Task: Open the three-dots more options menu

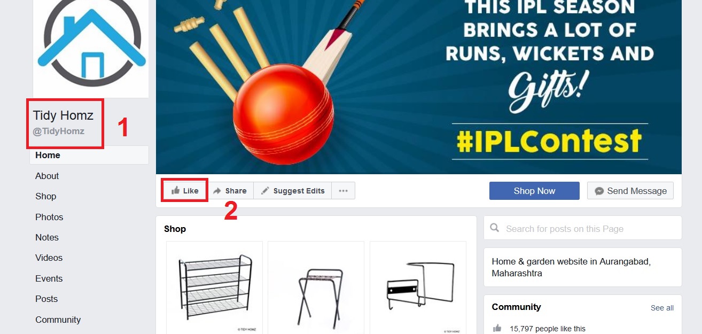Action: click(344, 191)
